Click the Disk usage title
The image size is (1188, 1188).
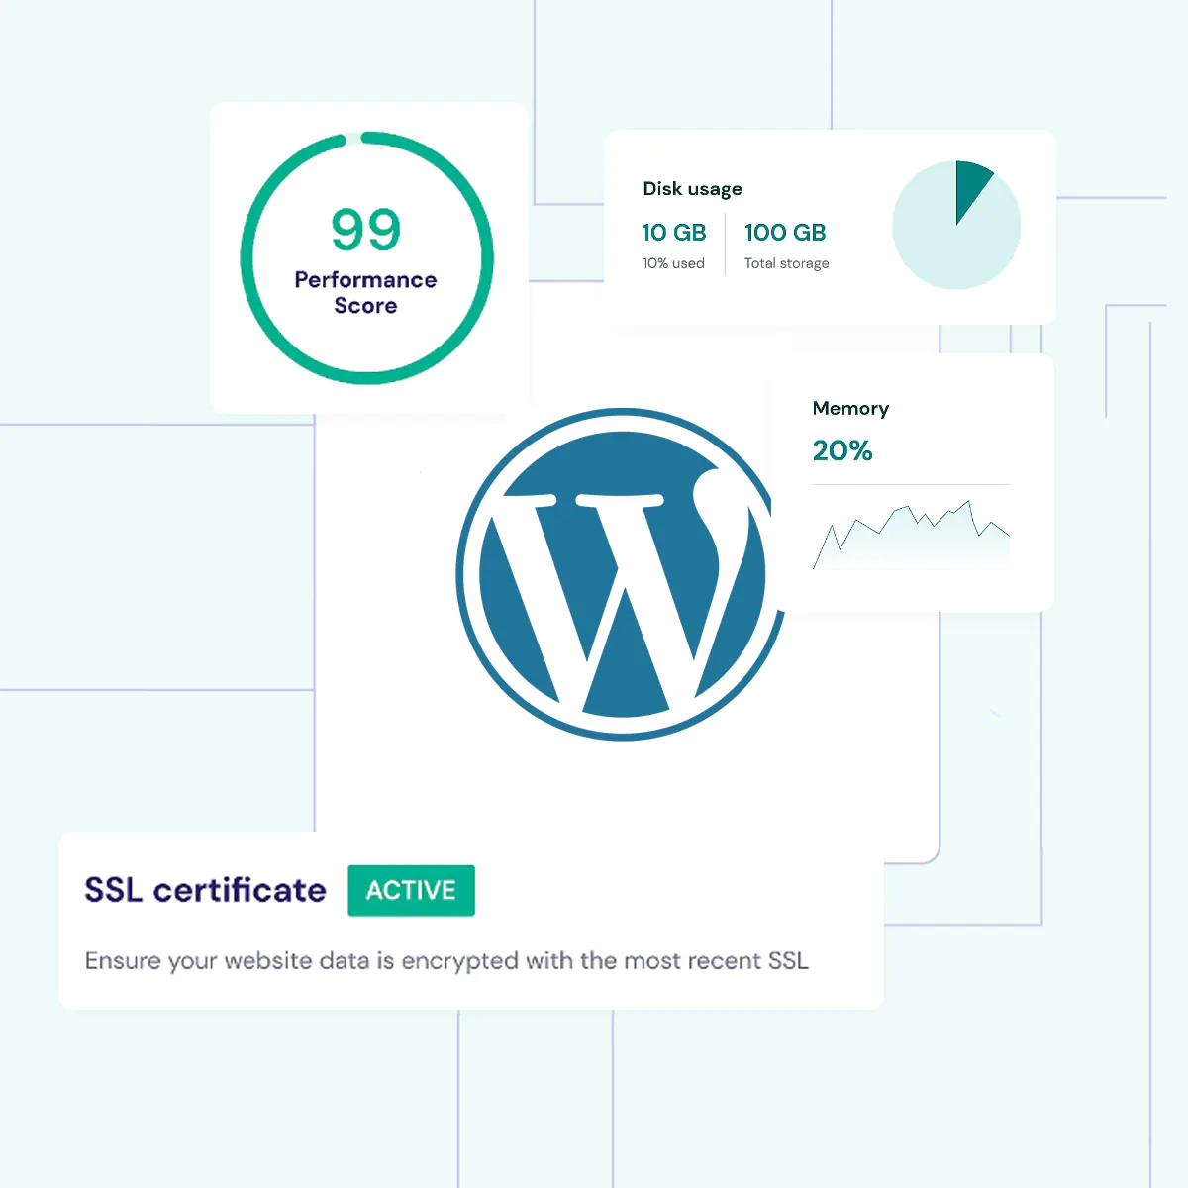point(692,189)
